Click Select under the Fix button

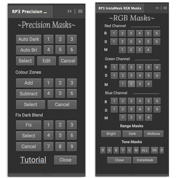(29, 136)
